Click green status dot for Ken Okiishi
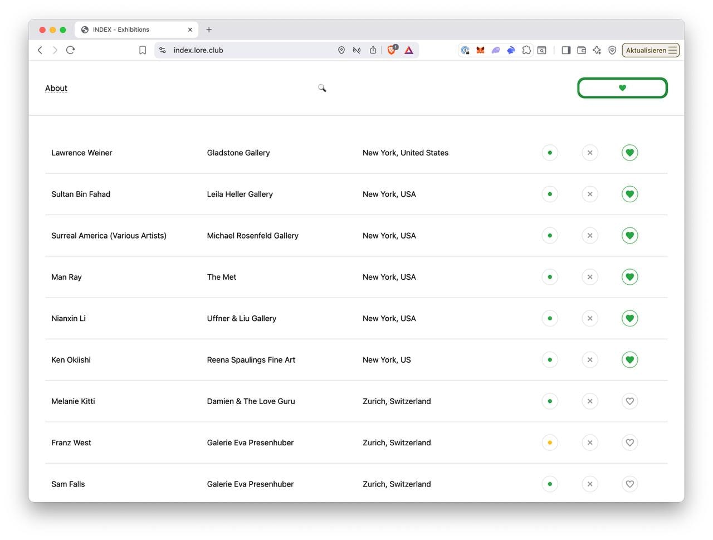Screen dimensions: 713x540 pyautogui.click(x=550, y=360)
